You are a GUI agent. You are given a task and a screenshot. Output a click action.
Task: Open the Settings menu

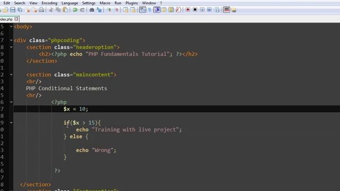[89, 3]
